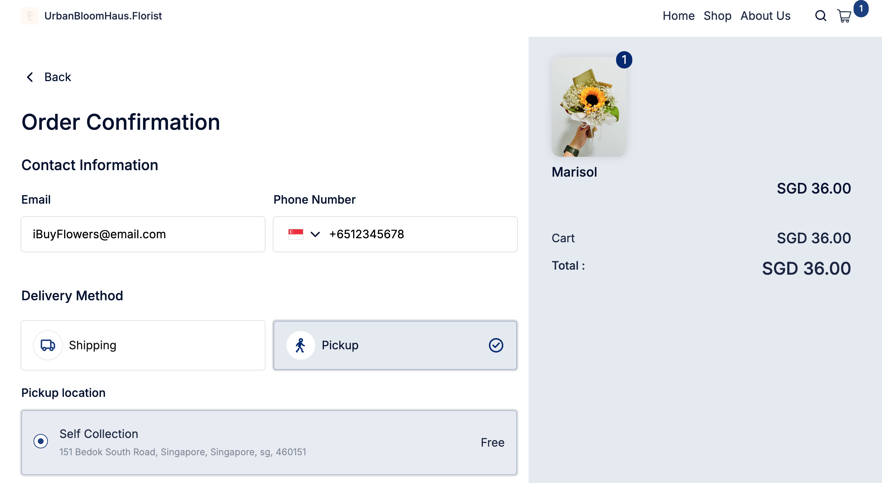Click the Pickup walking person icon
Viewport: 882px width, 483px height.
pyautogui.click(x=300, y=345)
